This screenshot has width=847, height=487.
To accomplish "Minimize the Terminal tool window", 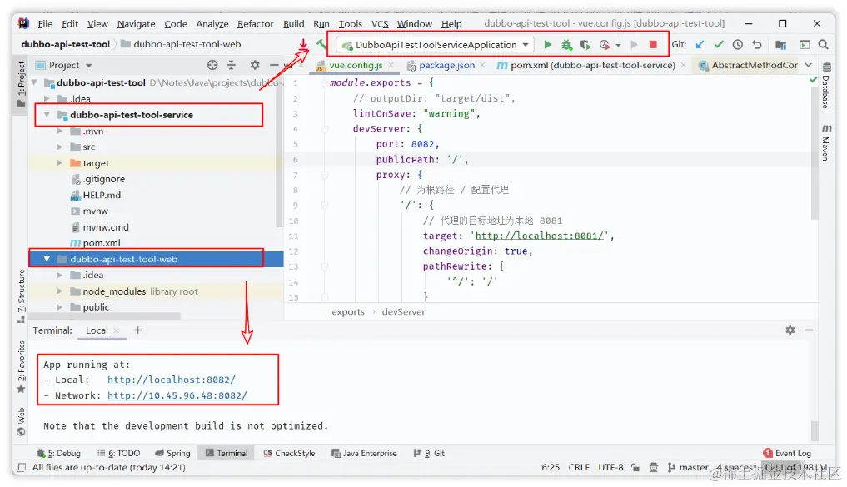I will [x=809, y=330].
